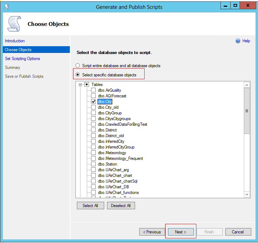The height and width of the screenshot is (243, 258).
Task: Select the dbo.Meteorology_Frequent tree item
Action: (120, 158)
